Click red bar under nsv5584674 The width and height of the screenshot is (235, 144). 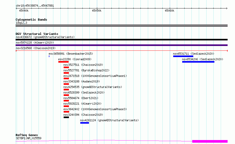66,101
